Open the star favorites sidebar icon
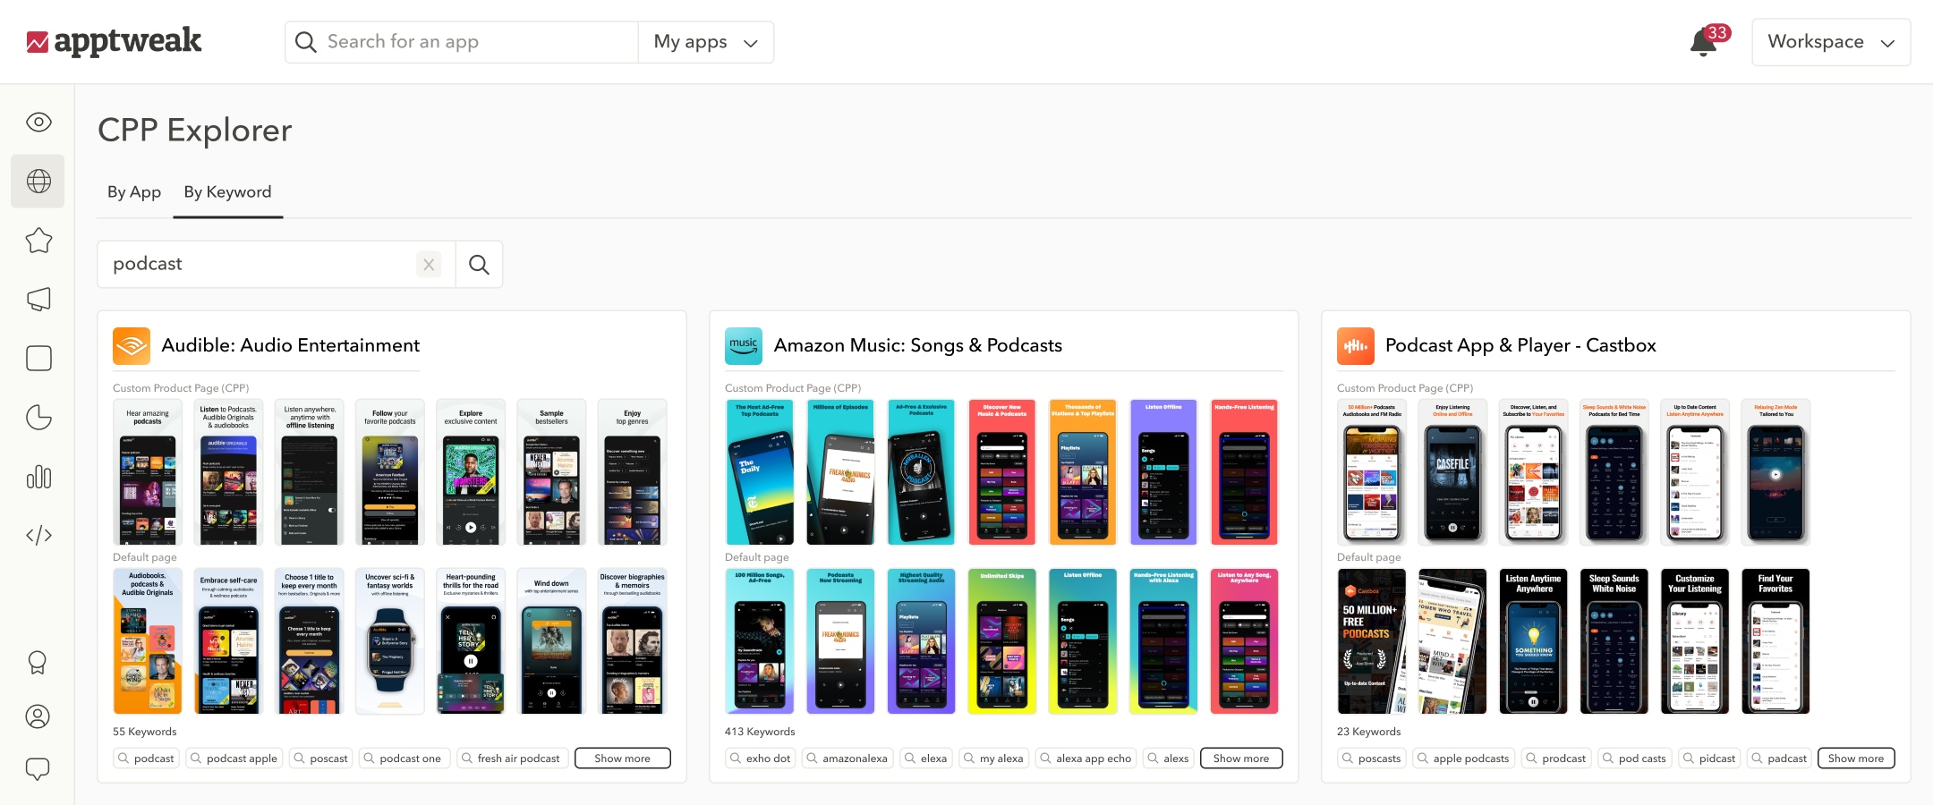Screen dimensions: 1933x805 click(38, 240)
